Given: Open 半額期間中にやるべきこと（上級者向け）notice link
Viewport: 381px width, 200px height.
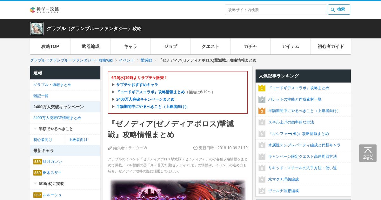Looking at the screenshot, I should tap(152, 107).
